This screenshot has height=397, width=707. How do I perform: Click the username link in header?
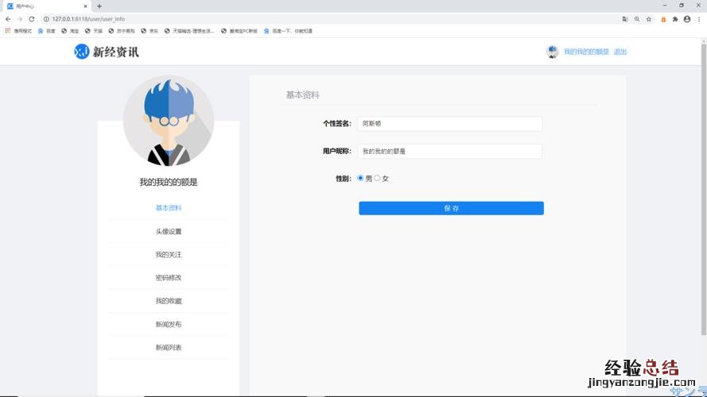point(586,52)
